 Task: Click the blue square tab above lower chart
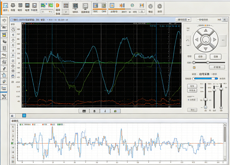coord(24,115)
